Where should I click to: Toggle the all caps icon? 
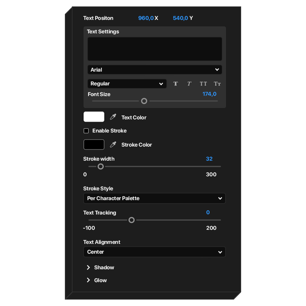click(x=203, y=84)
